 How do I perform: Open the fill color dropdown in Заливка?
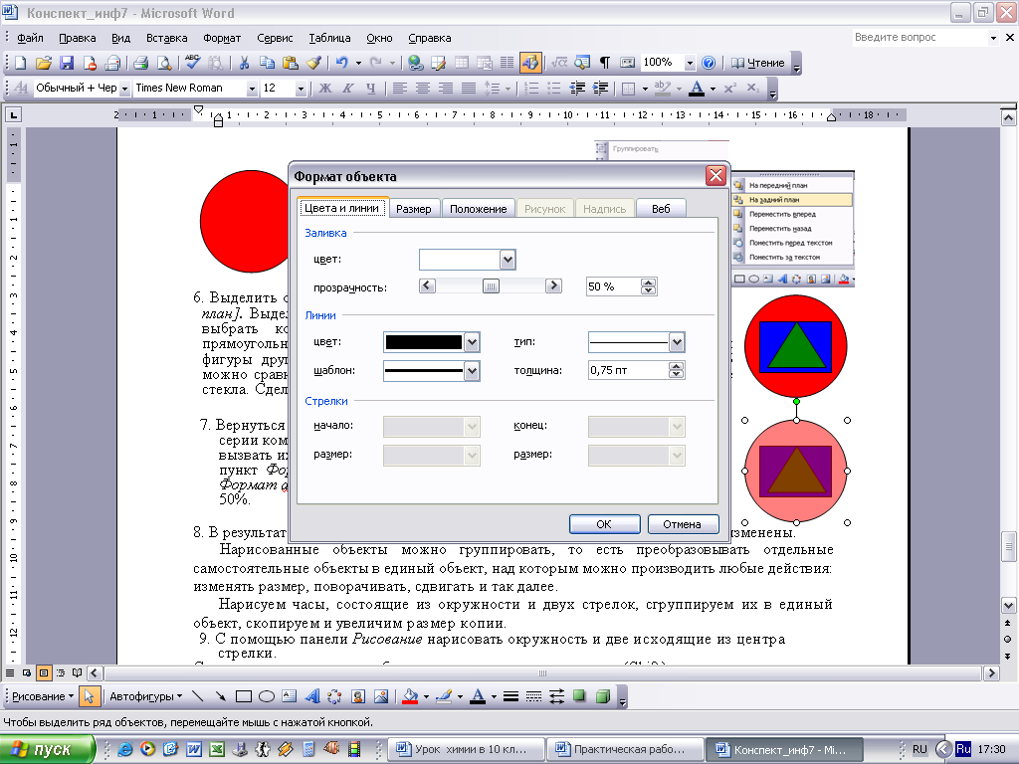[508, 260]
